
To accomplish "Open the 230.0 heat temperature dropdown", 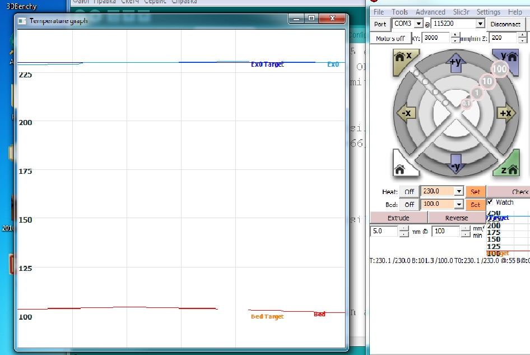I will pos(459,192).
